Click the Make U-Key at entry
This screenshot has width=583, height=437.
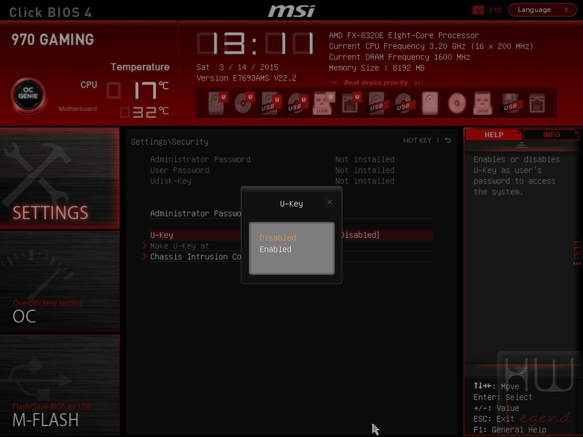(x=179, y=246)
